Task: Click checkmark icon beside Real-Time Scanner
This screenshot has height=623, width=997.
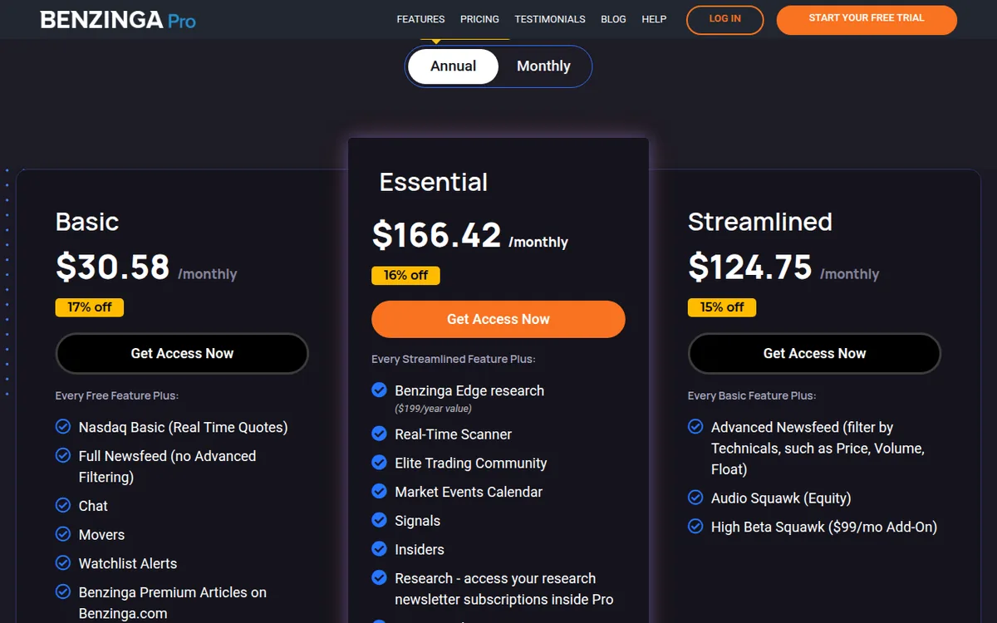Action: click(379, 434)
